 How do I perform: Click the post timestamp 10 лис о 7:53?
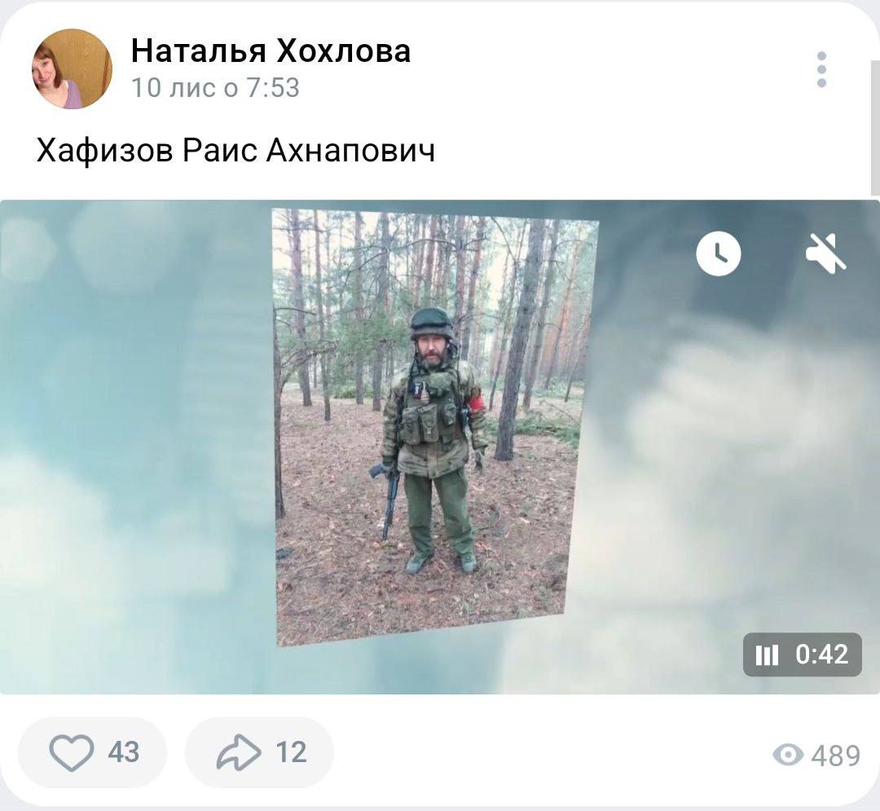[215, 88]
